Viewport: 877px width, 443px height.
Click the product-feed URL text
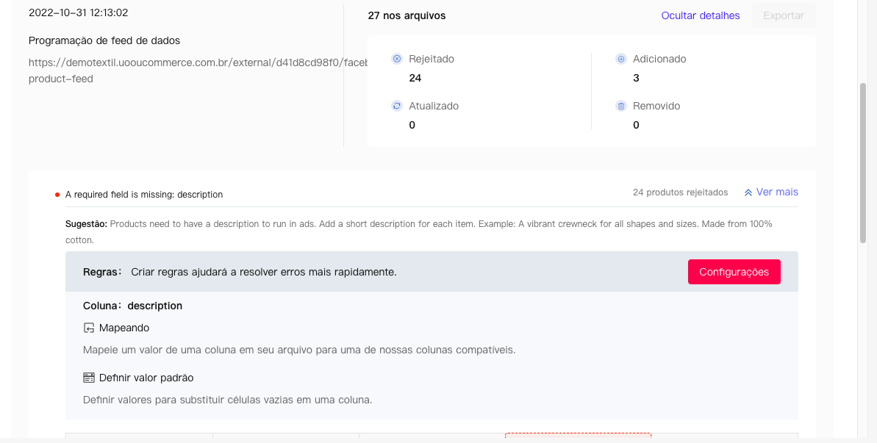click(x=198, y=71)
